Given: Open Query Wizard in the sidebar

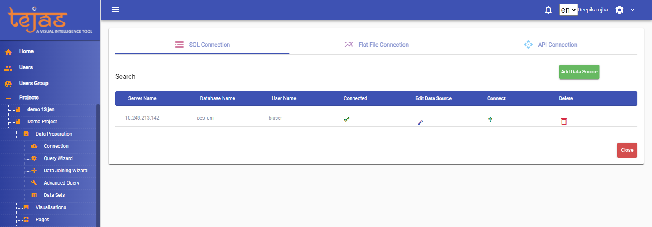Looking at the screenshot, I should [x=58, y=158].
